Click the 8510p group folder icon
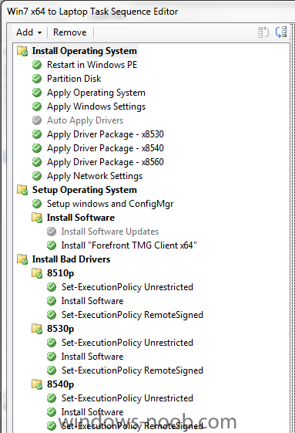Screen dimensions: 295x433 coord(37,273)
